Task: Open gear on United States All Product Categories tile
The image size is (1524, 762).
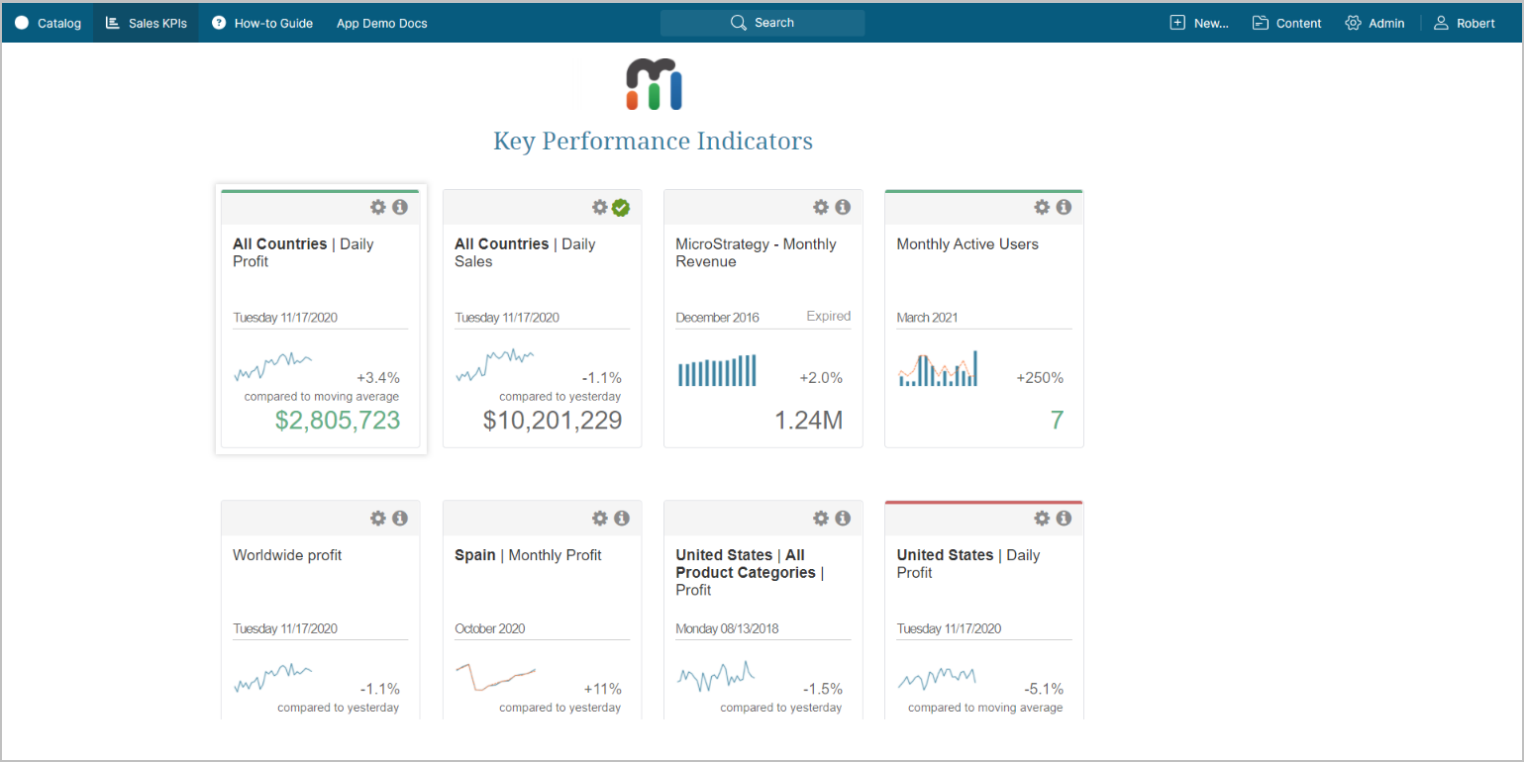Action: coord(821,518)
